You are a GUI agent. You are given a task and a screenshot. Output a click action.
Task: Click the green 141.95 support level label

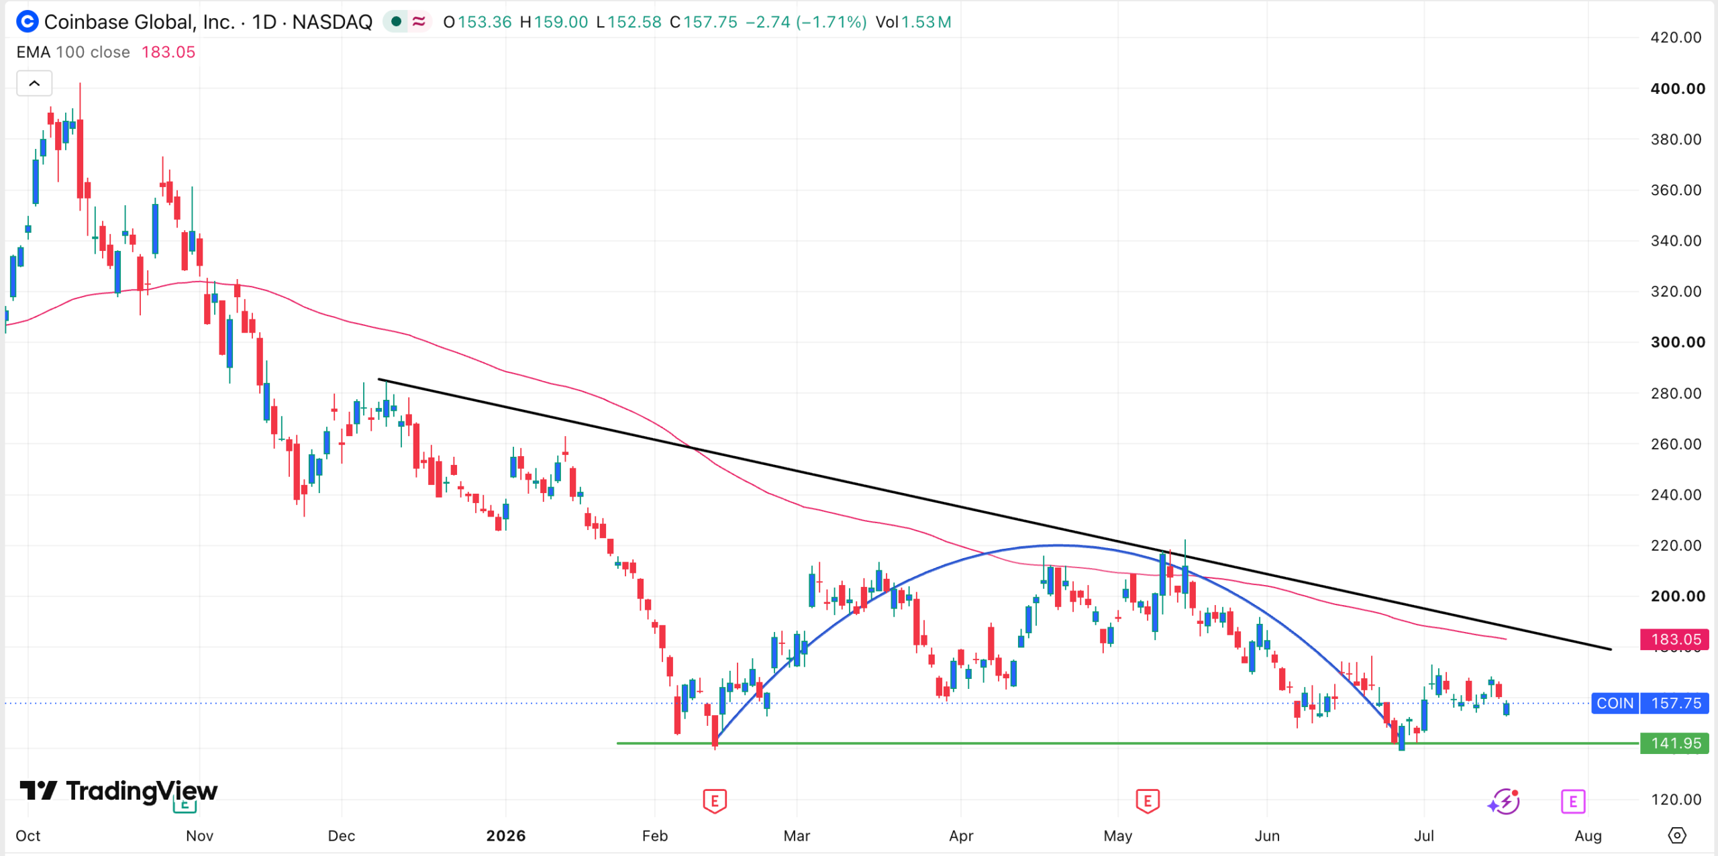pos(1674,743)
